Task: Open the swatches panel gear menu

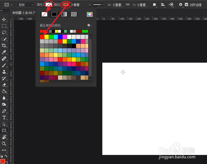Action: pyautogui.click(x=89, y=25)
